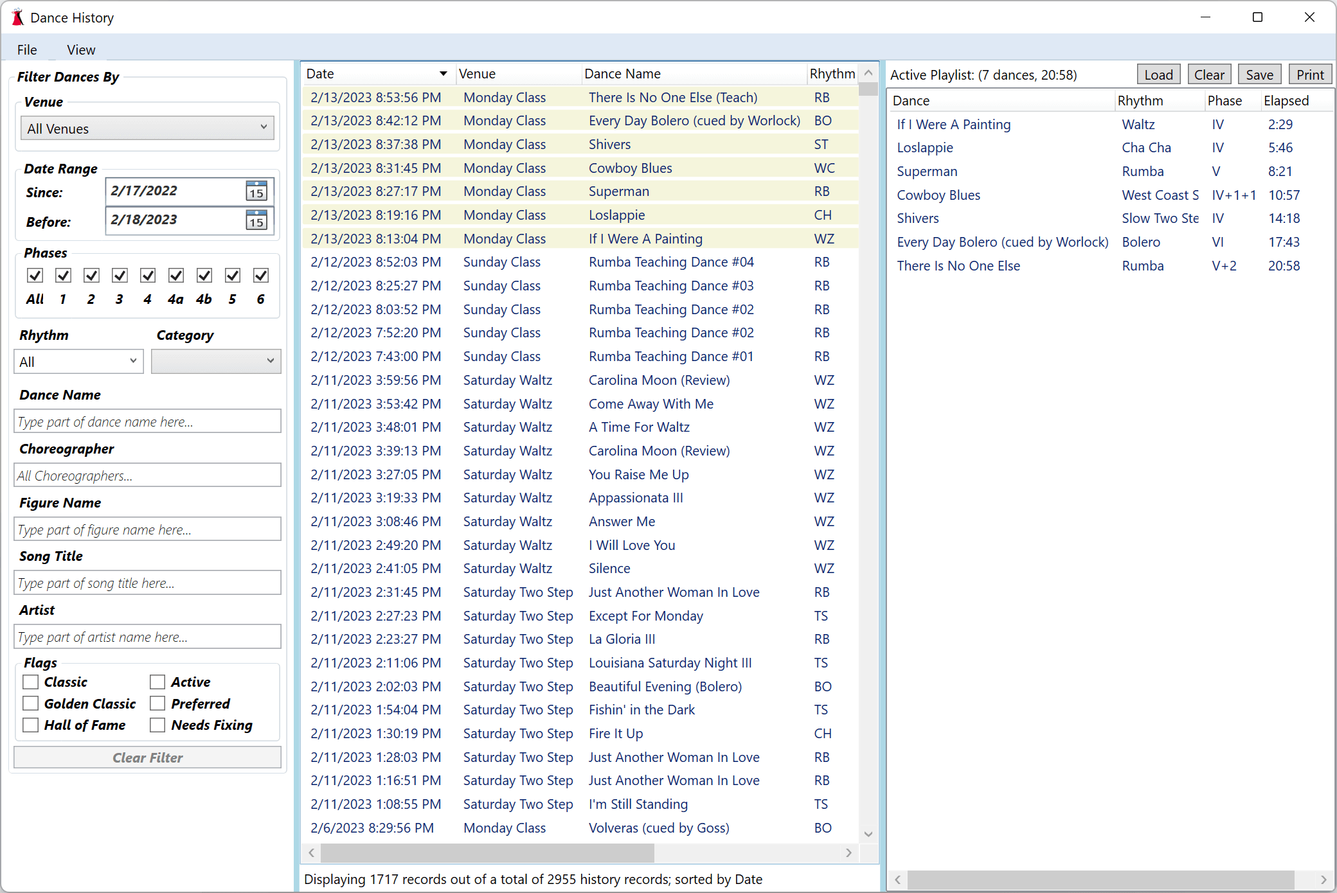Screen dimensions: 1337x893
Task: Save the active playlist
Action: [x=1260, y=75]
